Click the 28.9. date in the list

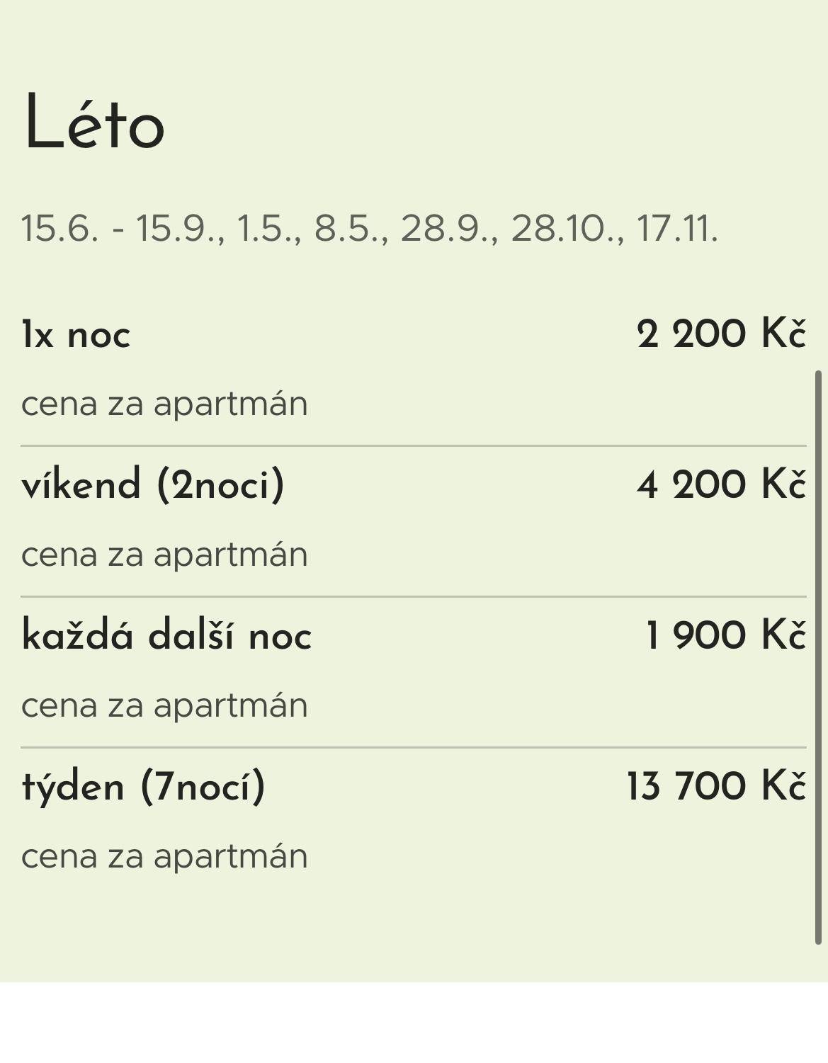pos(448,229)
